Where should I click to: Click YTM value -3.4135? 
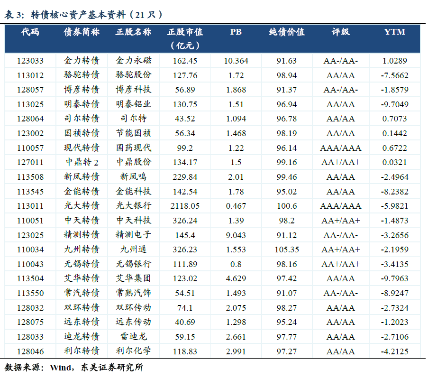click(395, 264)
